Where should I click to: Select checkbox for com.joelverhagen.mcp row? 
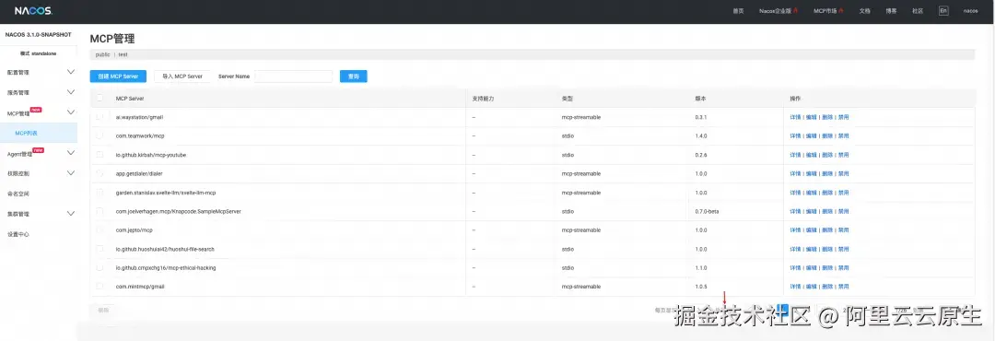[x=99, y=211]
